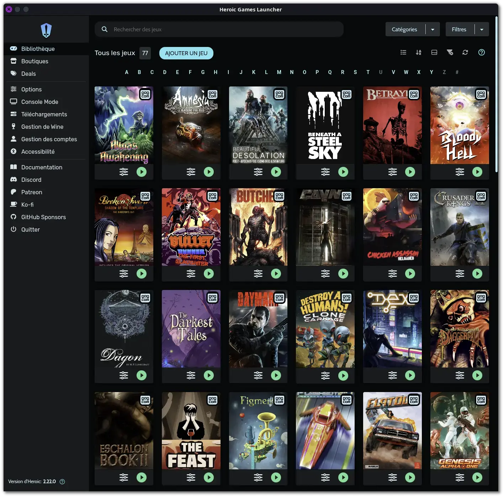Open settings for Crusader Kings
Image resolution: width=504 pixels, height=497 pixels.
click(x=460, y=274)
